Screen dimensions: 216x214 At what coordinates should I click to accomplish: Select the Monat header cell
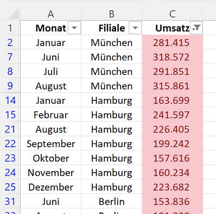tap(51, 28)
